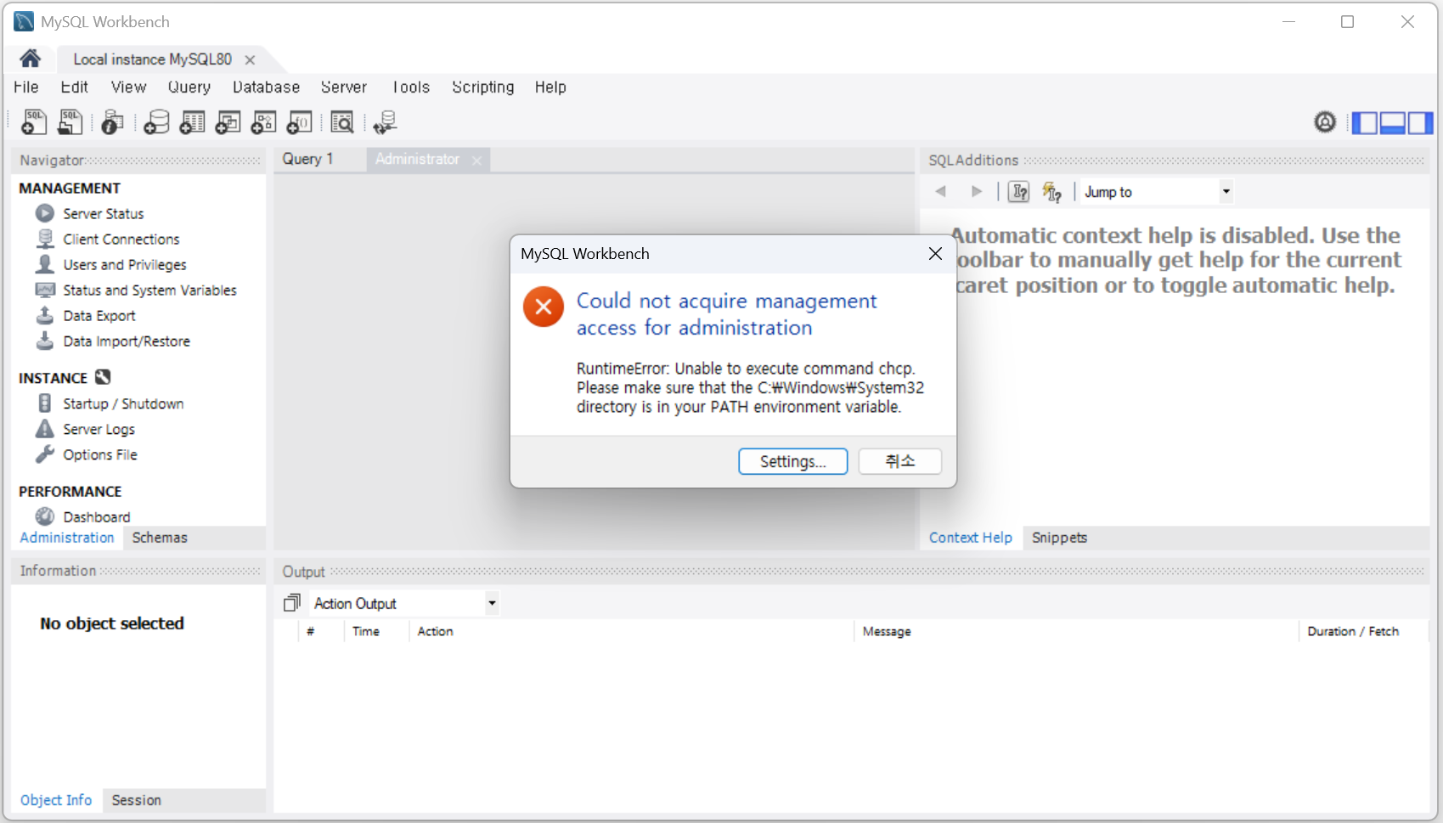Click the copy output icon
Image resolution: width=1443 pixels, height=823 pixels.
point(291,603)
